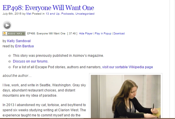The width and height of the screenshot is (175, 119).
Task: Click the Audio MP3 badge icon
Action: pos(14,34)
